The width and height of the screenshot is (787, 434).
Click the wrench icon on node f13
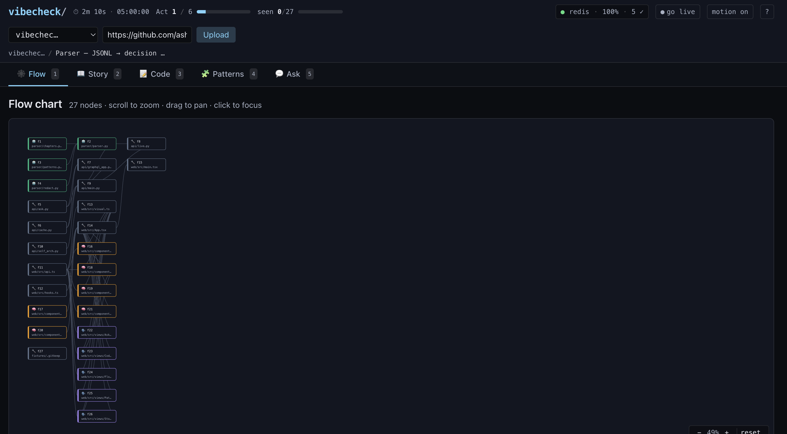[x=83, y=204]
